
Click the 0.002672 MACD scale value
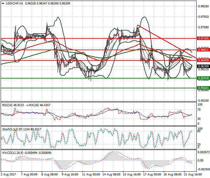[203, 152]
